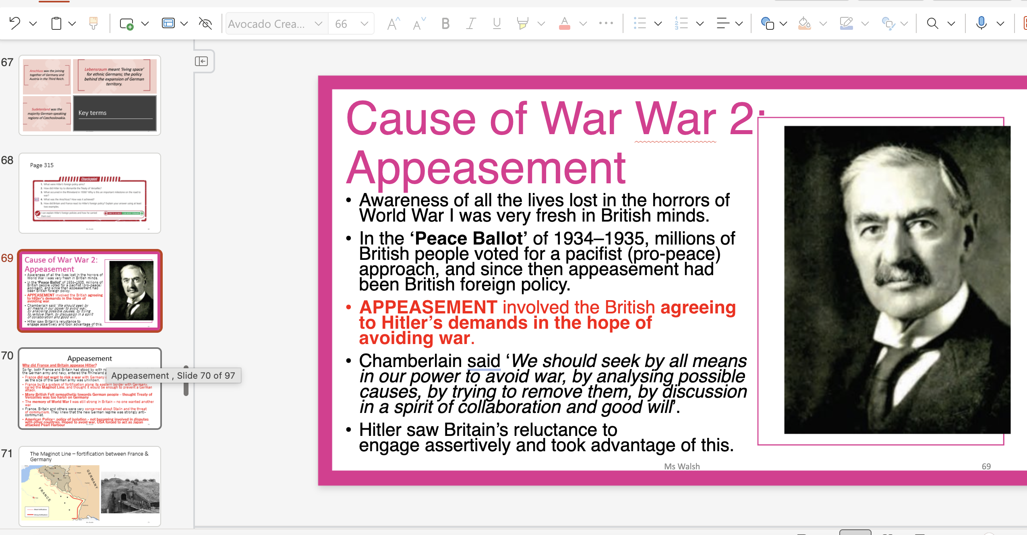1027x535 pixels.
Task: Open more font options ellipsis
Action: tap(606, 23)
